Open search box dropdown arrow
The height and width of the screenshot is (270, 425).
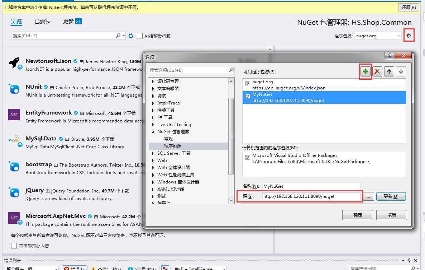point(124,36)
